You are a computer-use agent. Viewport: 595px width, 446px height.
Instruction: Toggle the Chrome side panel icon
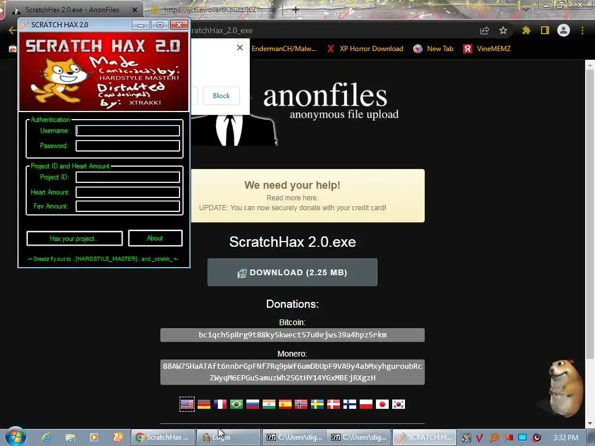(x=545, y=30)
